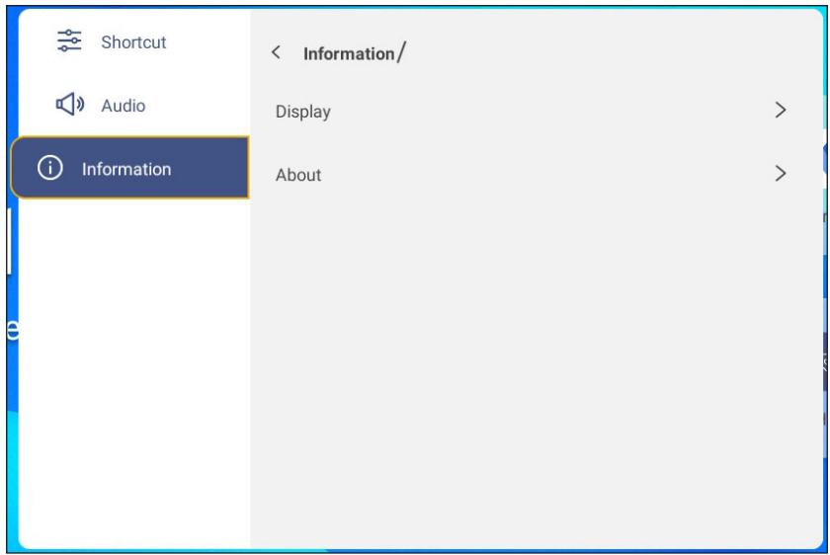Viewport: 830px width, 555px height.
Task: Select the Information menu section
Action: pos(130,168)
